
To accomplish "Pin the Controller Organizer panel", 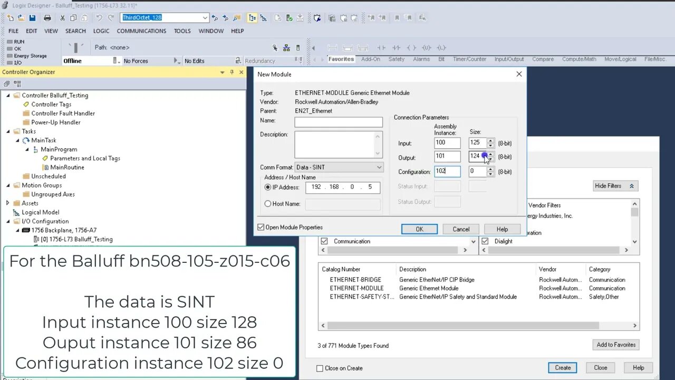I will click(x=232, y=72).
